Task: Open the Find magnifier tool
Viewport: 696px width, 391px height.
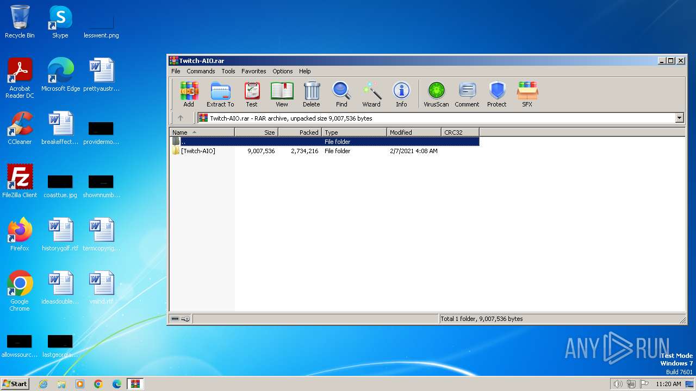Action: (341, 94)
